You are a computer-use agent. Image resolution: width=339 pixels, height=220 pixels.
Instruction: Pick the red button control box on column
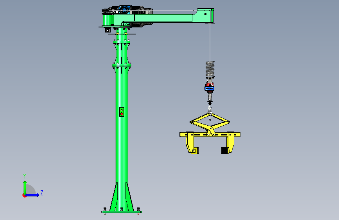(x=122, y=112)
